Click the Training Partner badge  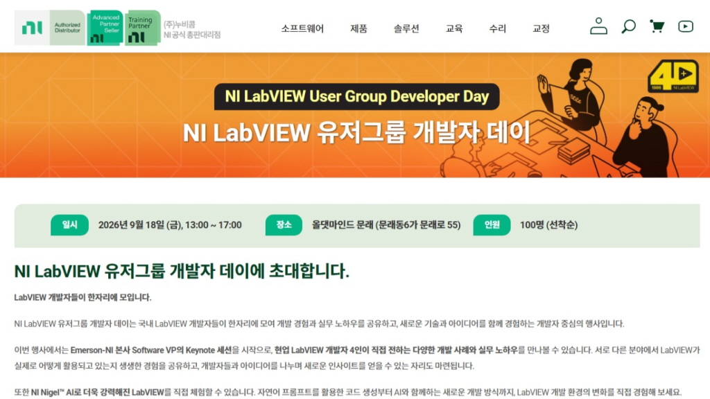coord(143,28)
